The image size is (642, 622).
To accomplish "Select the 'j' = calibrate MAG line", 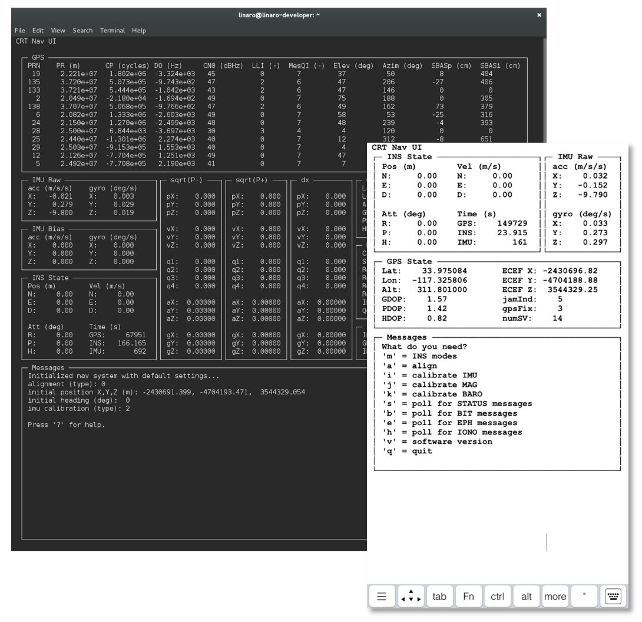I will pyautogui.click(x=429, y=384).
